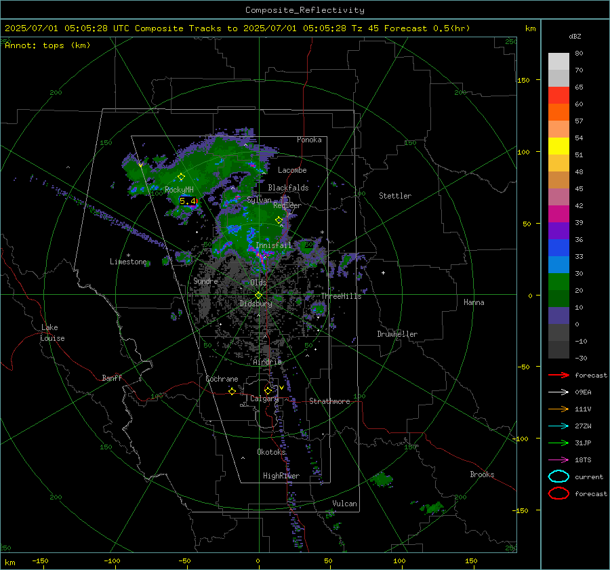
Task: Click the magenta 18TS arrow legend icon
Action: click(558, 460)
